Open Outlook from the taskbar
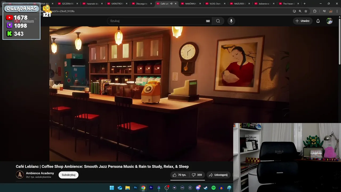The width and height of the screenshot is (341, 192). click(x=120, y=188)
